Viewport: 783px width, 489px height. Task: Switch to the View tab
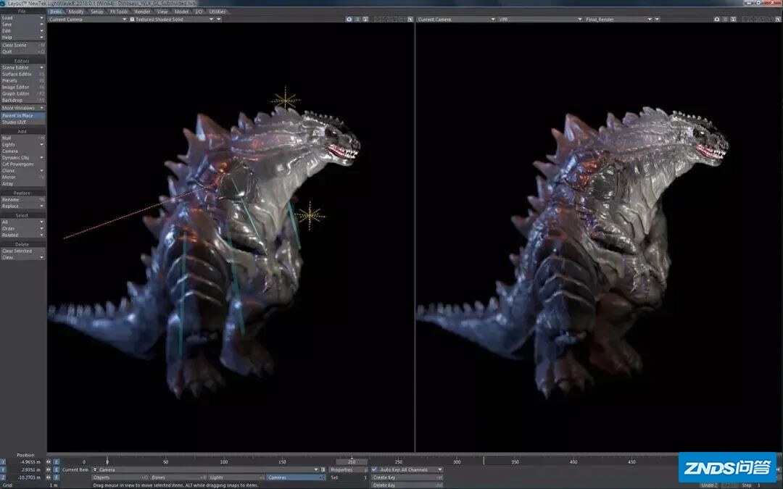click(162, 12)
